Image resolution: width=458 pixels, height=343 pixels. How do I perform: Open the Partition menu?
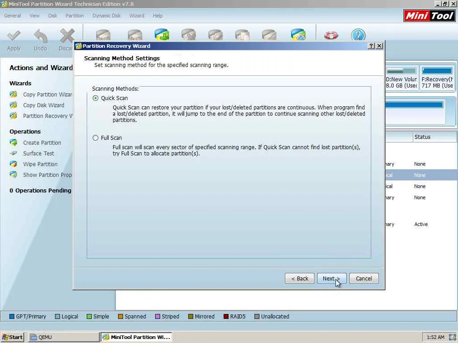click(75, 16)
